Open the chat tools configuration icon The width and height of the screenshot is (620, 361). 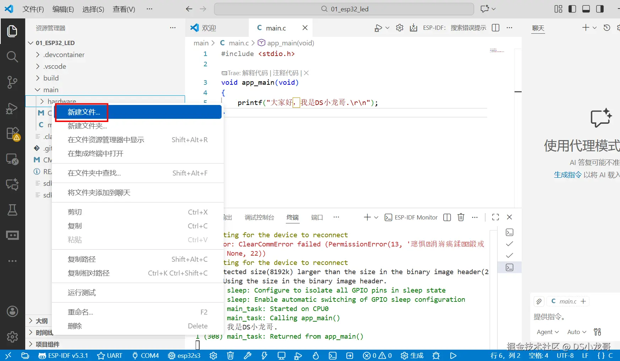coord(598,332)
